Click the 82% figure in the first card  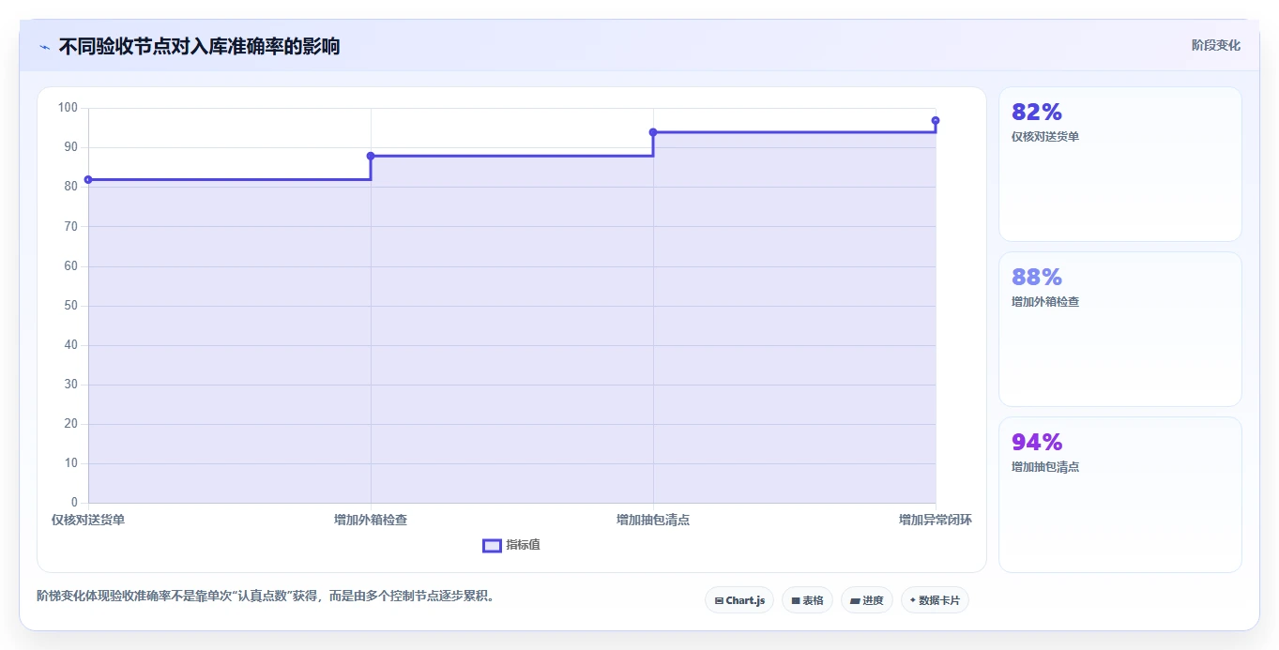tap(1037, 112)
